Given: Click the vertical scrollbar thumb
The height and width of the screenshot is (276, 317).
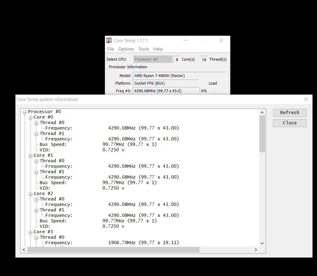Looking at the screenshot, I should (x=262, y=134).
